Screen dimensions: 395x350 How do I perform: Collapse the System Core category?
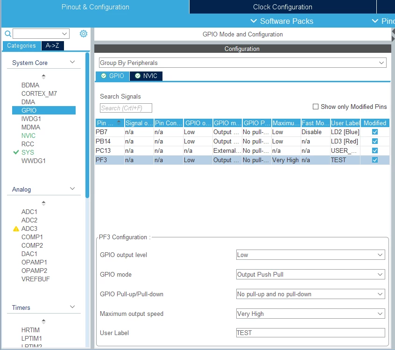tap(72, 62)
